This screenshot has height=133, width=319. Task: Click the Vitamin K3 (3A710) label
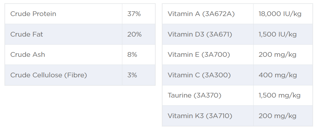[200, 116]
